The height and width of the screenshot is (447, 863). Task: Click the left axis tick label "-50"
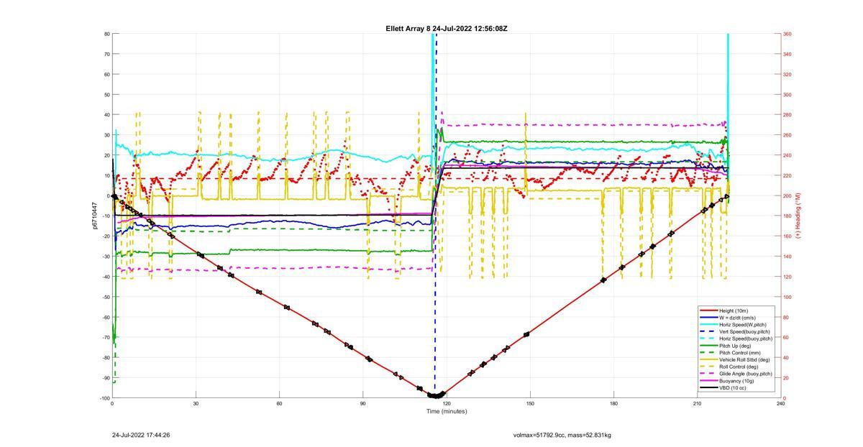(x=106, y=297)
